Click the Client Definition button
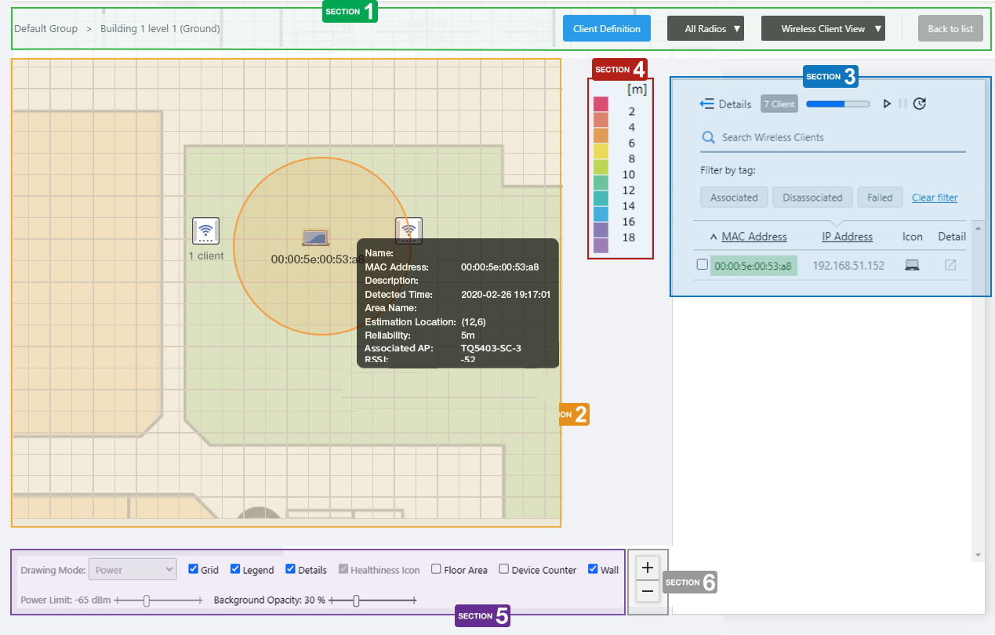The image size is (995, 635). (x=606, y=29)
